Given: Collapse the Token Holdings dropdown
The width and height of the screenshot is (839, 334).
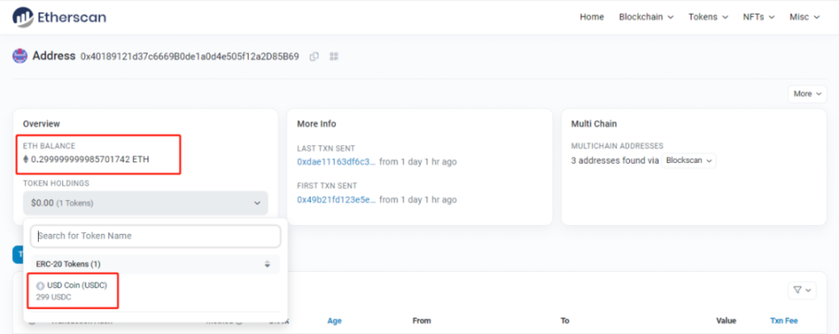Looking at the screenshot, I should pyautogui.click(x=146, y=204).
